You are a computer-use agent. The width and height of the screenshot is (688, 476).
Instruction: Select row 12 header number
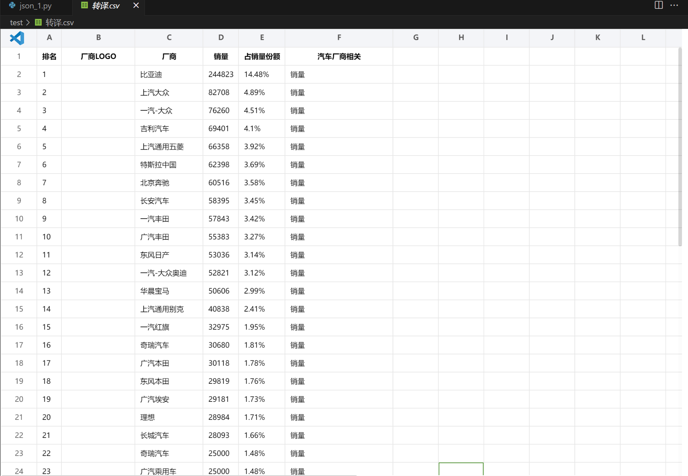(x=19, y=255)
